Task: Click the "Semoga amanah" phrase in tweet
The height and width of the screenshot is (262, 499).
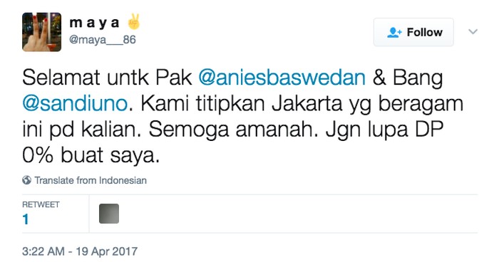Action: (233, 130)
